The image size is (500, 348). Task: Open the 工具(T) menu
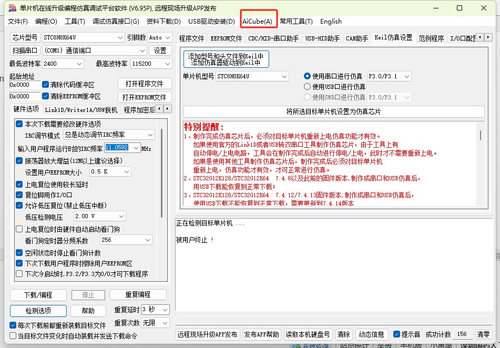[75, 22]
